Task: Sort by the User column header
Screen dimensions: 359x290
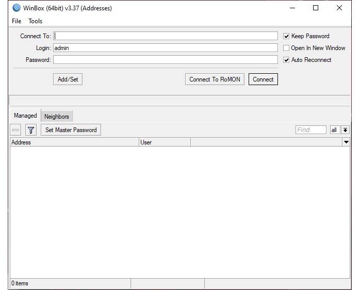Action: point(165,142)
